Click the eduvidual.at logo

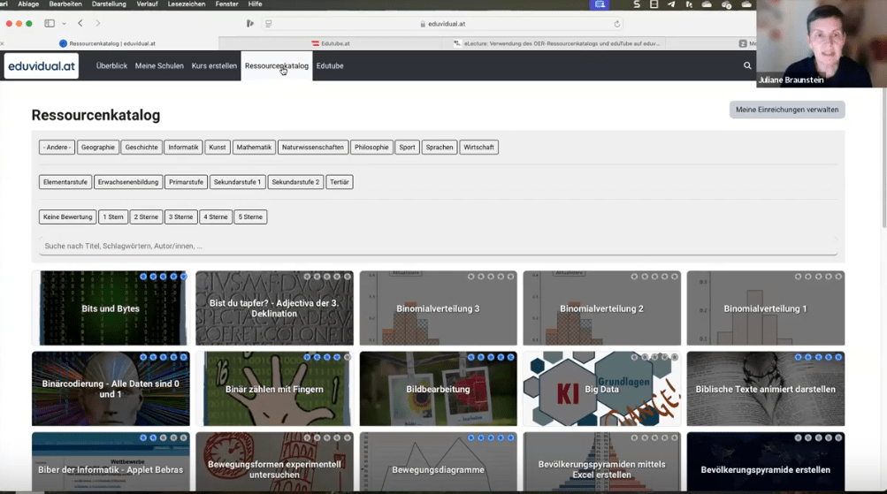(42, 66)
